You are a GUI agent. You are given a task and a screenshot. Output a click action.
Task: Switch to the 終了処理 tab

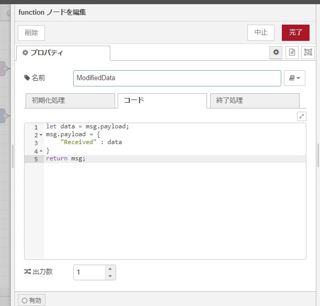pos(255,101)
